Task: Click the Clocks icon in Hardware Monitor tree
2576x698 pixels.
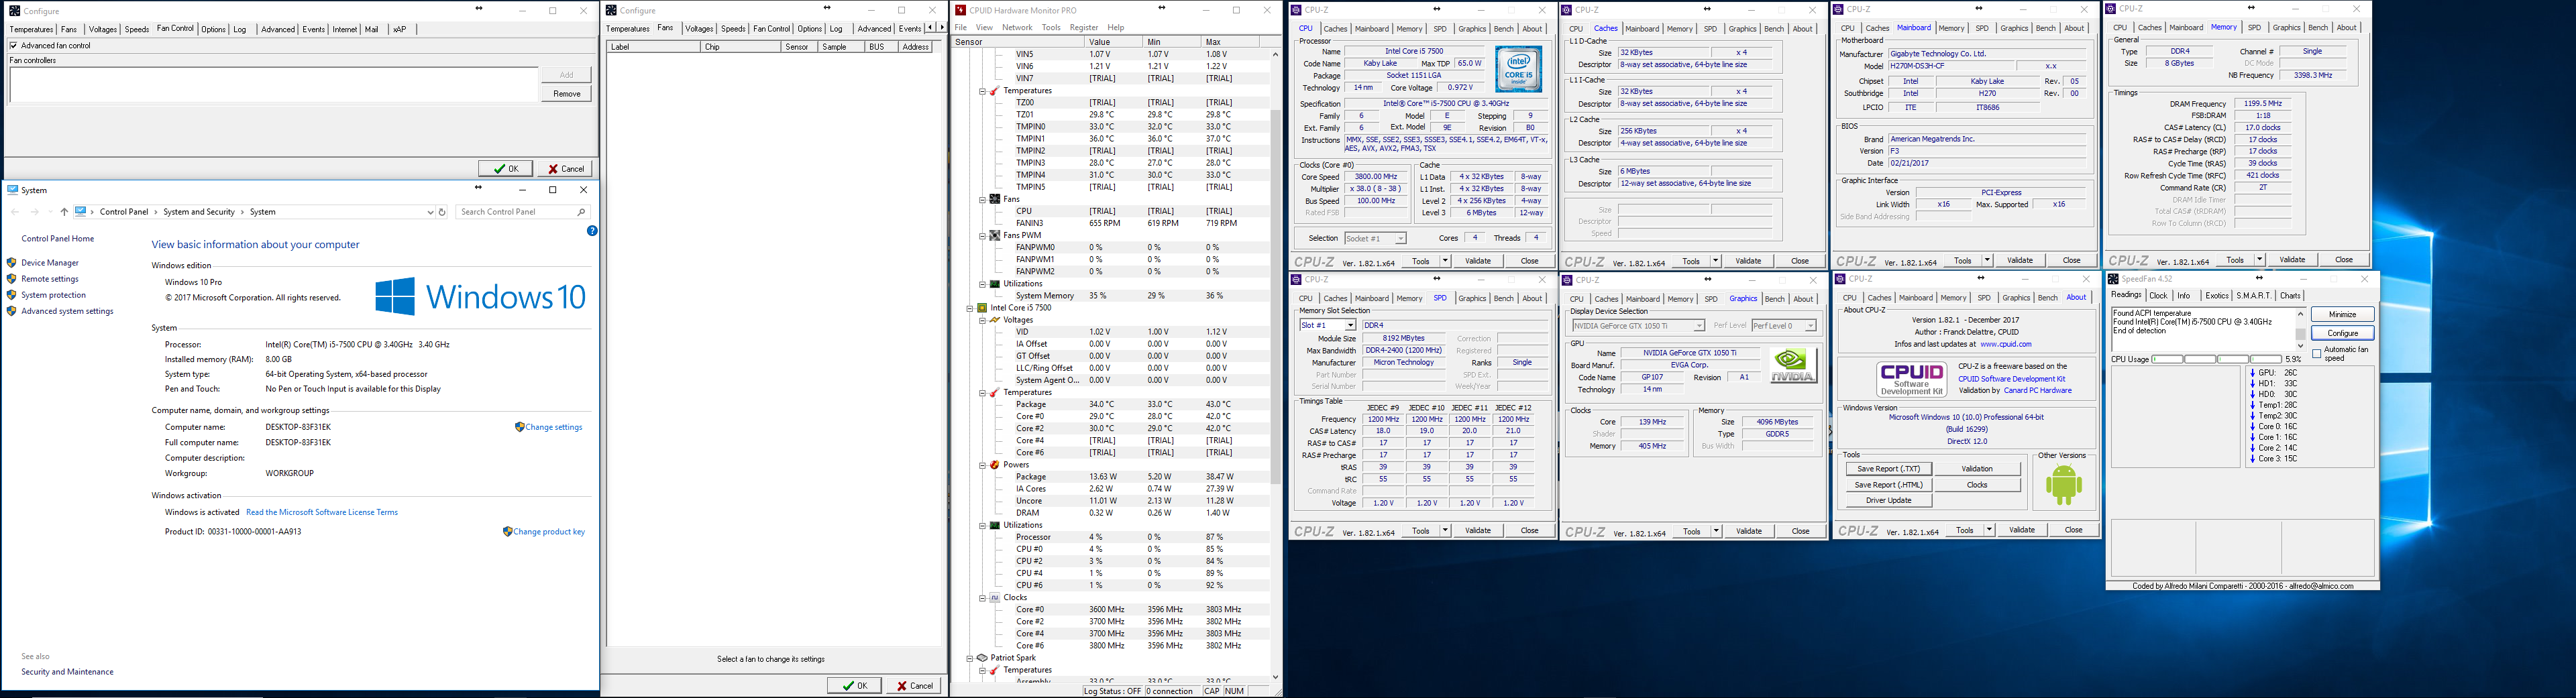Action: [x=995, y=598]
